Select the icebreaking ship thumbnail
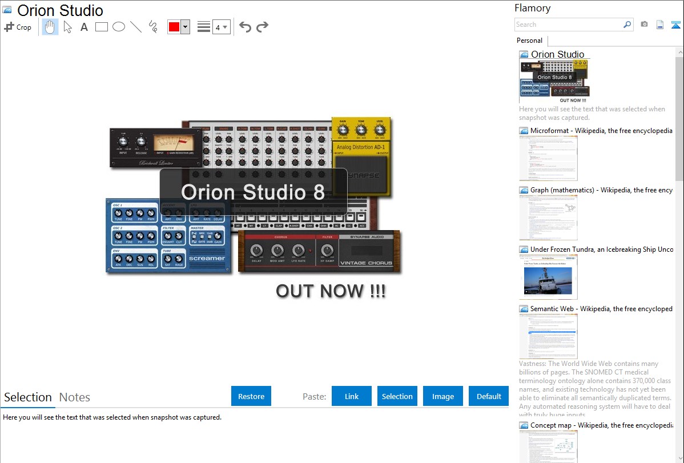This screenshot has width=684, height=463. click(x=548, y=277)
